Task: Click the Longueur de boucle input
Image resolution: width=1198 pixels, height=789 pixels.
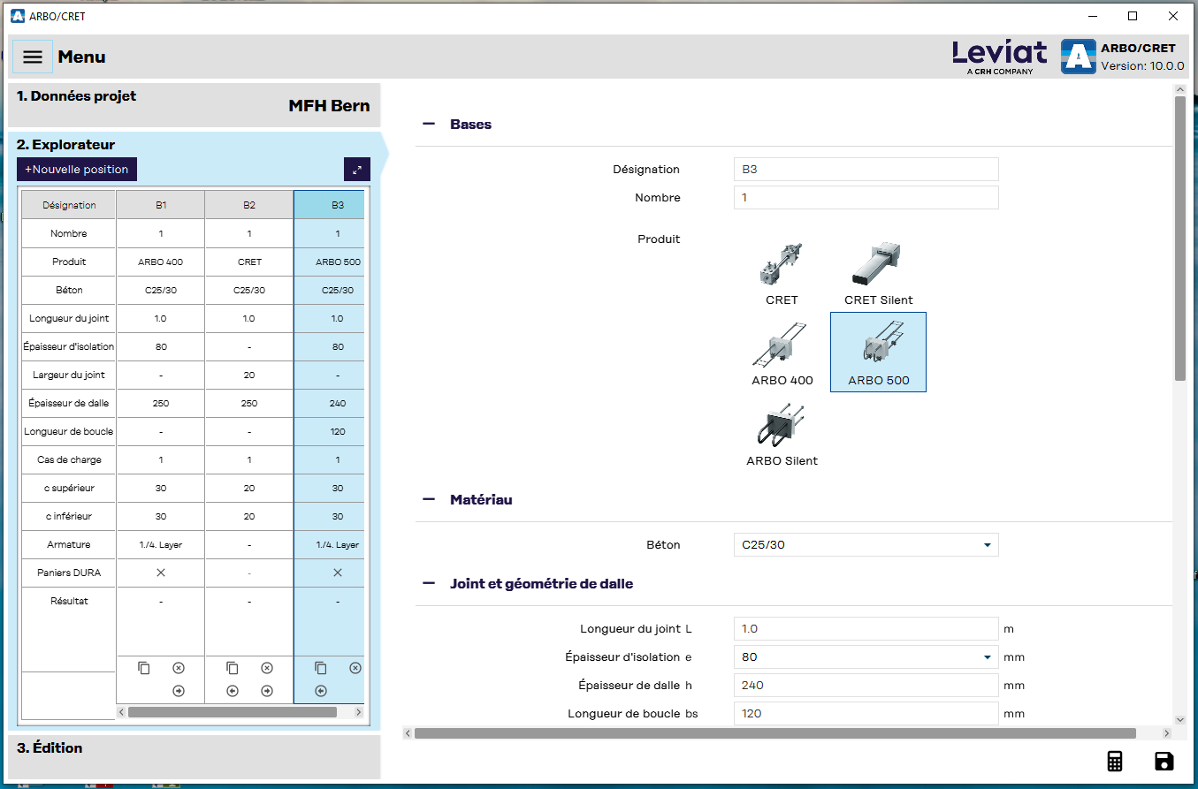Action: 866,714
